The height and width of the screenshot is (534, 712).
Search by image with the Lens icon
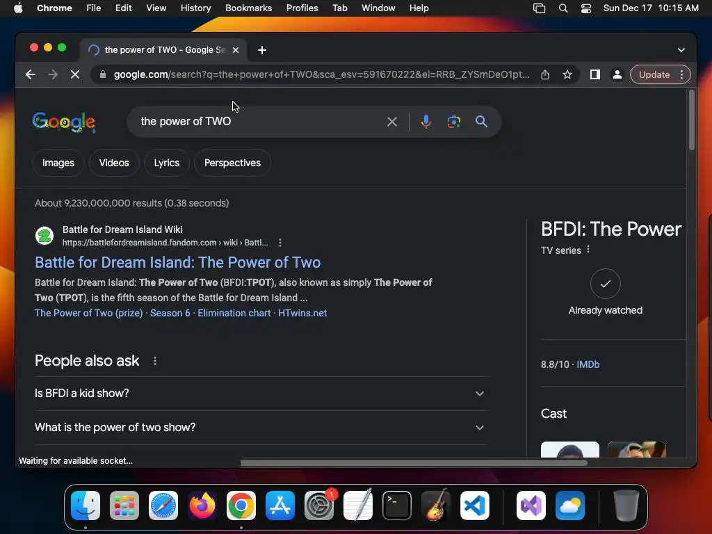coord(453,122)
